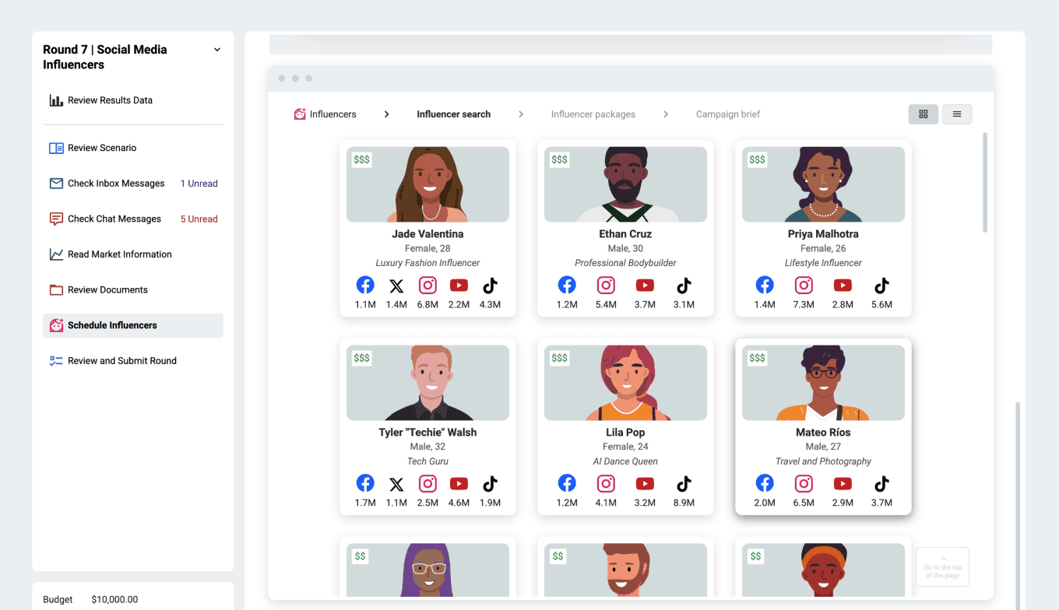This screenshot has width=1059, height=610.
Task: Select Schedule Influencers in sidebar
Action: coord(133,325)
